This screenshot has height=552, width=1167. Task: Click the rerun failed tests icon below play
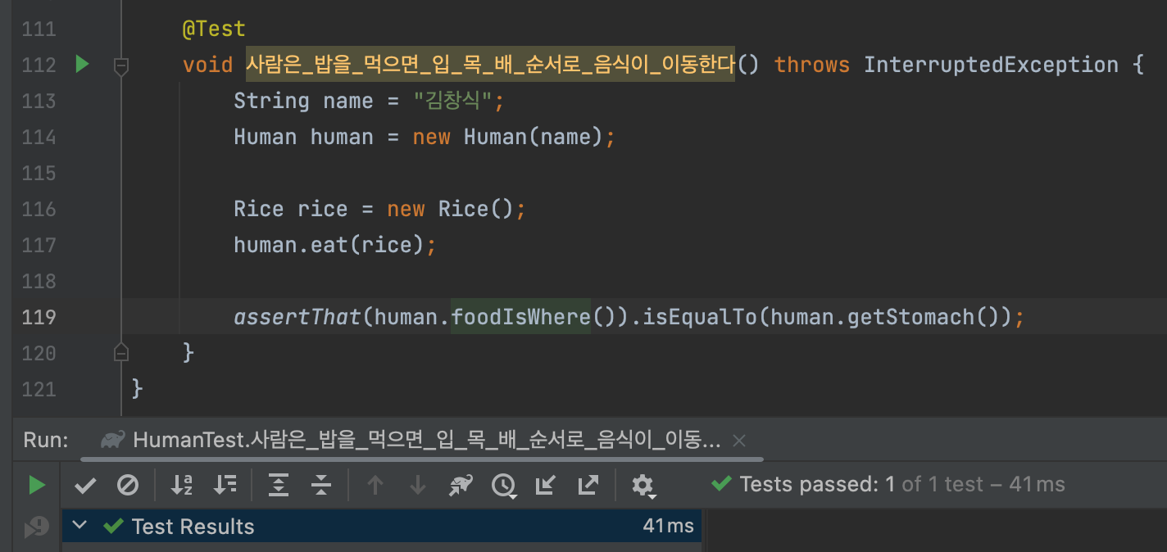point(36,527)
